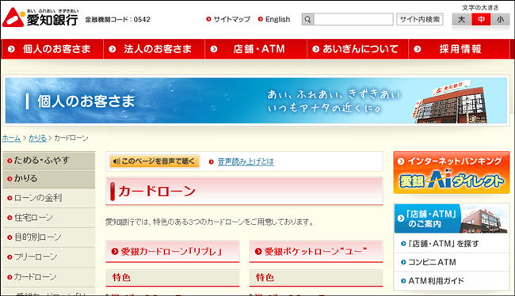Click arrow icon on インターネットバンキング banner
This screenshot has width=515, height=296.
[x=401, y=161]
